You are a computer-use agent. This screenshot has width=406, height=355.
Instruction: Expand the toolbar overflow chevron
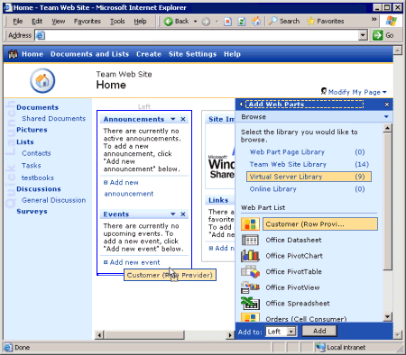374,19
